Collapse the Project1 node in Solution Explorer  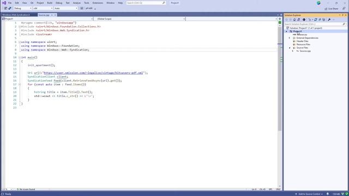286,32
